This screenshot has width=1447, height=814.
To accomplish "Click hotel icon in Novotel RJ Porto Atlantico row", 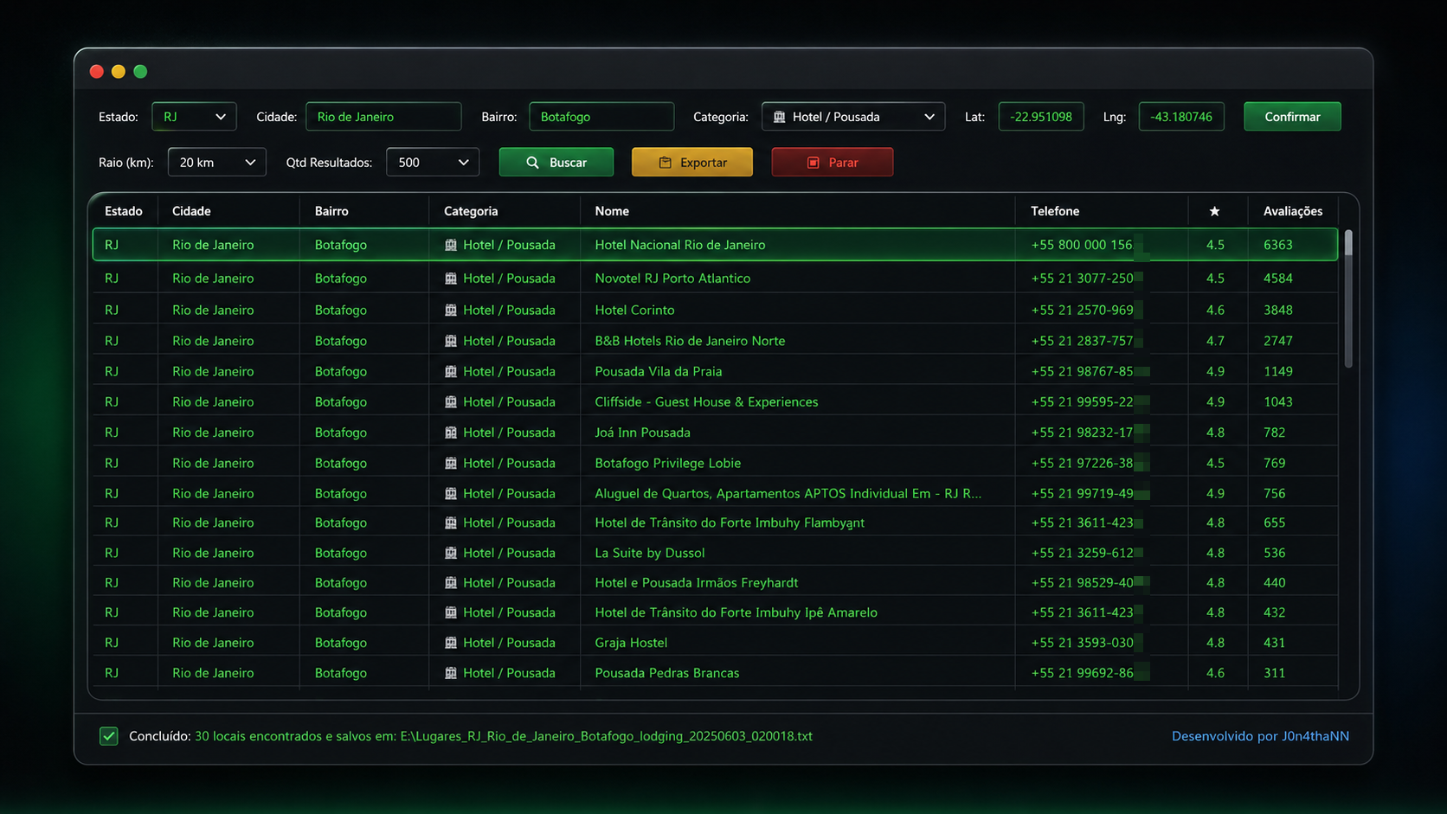I will 451,279.
